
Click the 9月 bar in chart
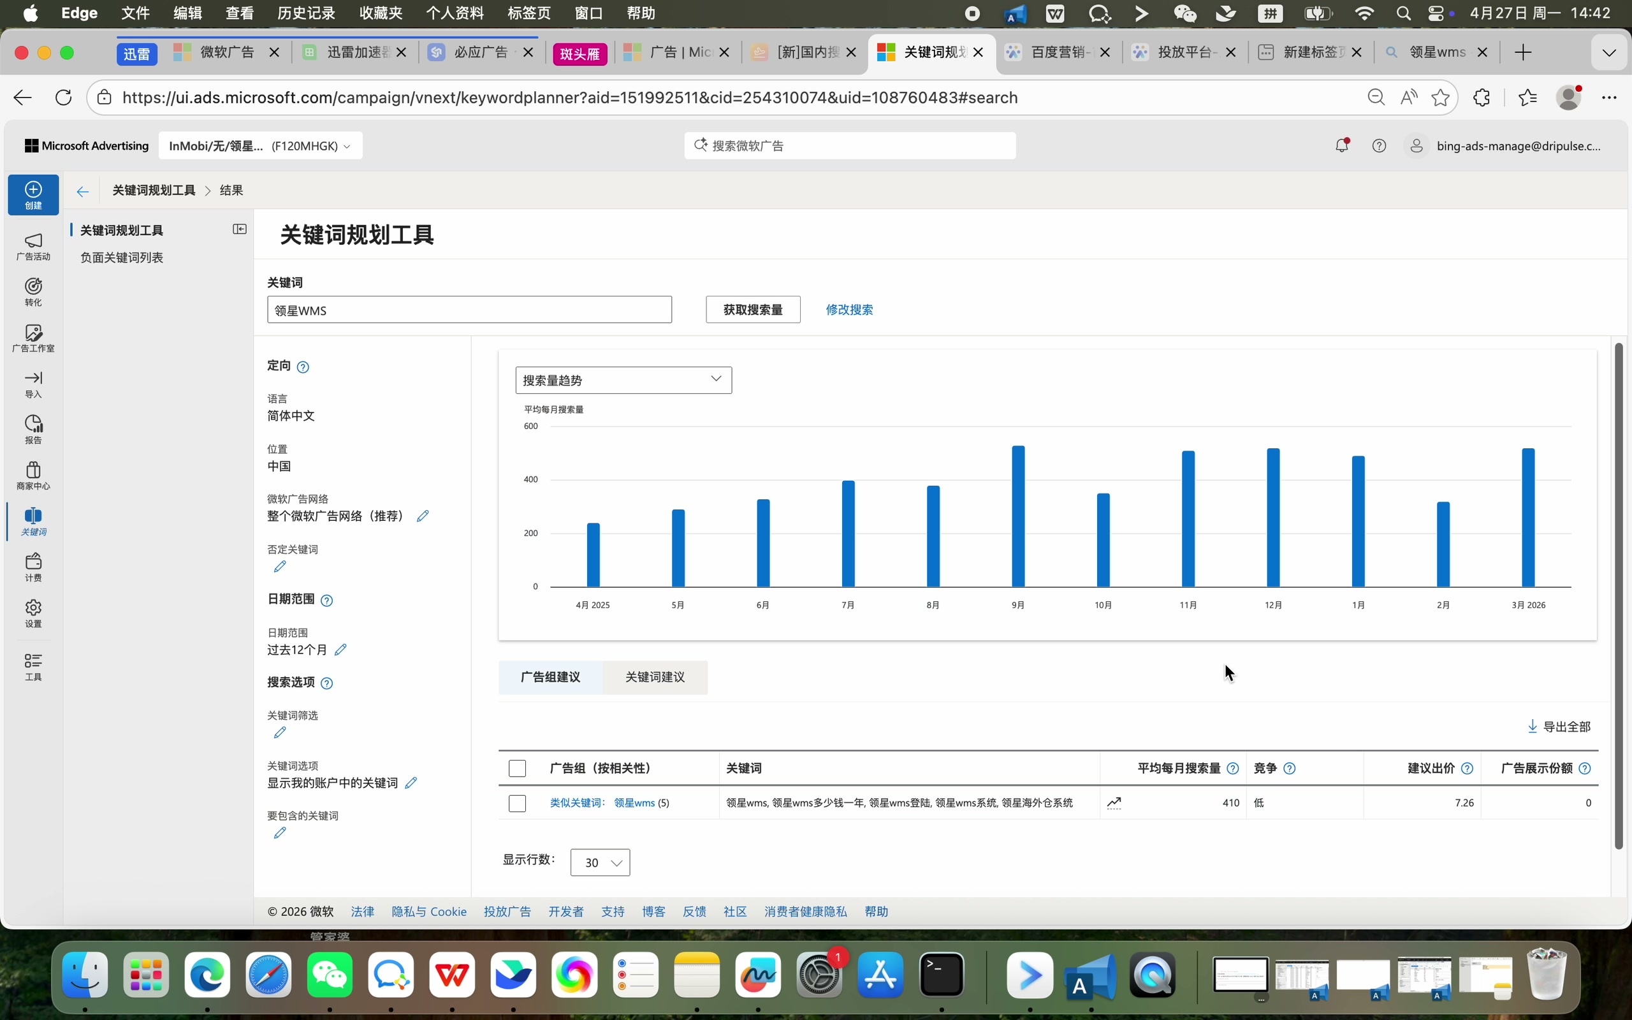pyautogui.click(x=1017, y=516)
